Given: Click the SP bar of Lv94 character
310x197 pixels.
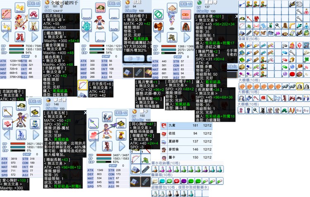Looking at the screenshot, I should coord(97,49).
